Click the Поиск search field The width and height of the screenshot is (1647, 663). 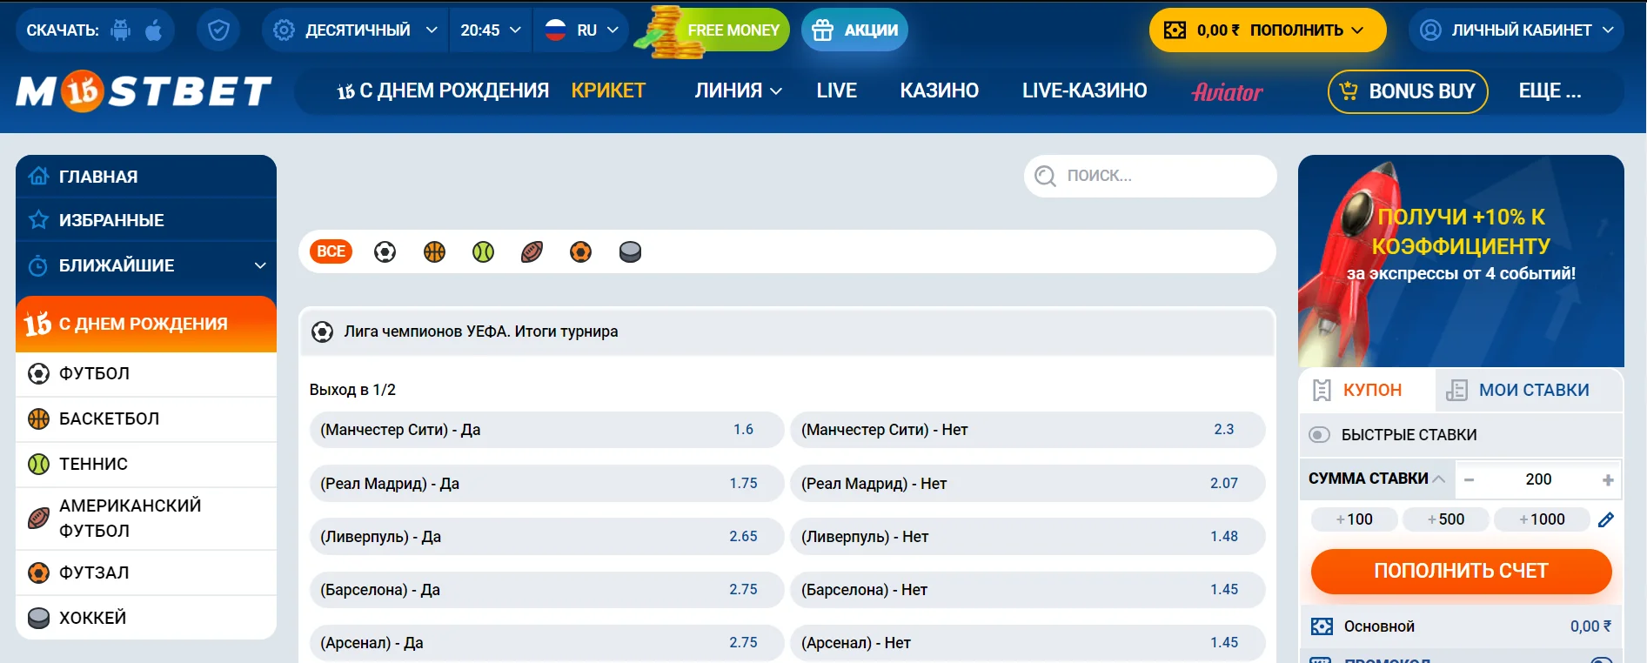point(1150,176)
